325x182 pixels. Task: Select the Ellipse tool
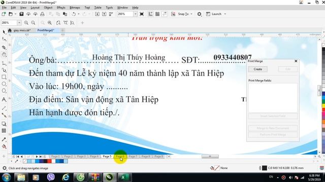tap(4, 84)
